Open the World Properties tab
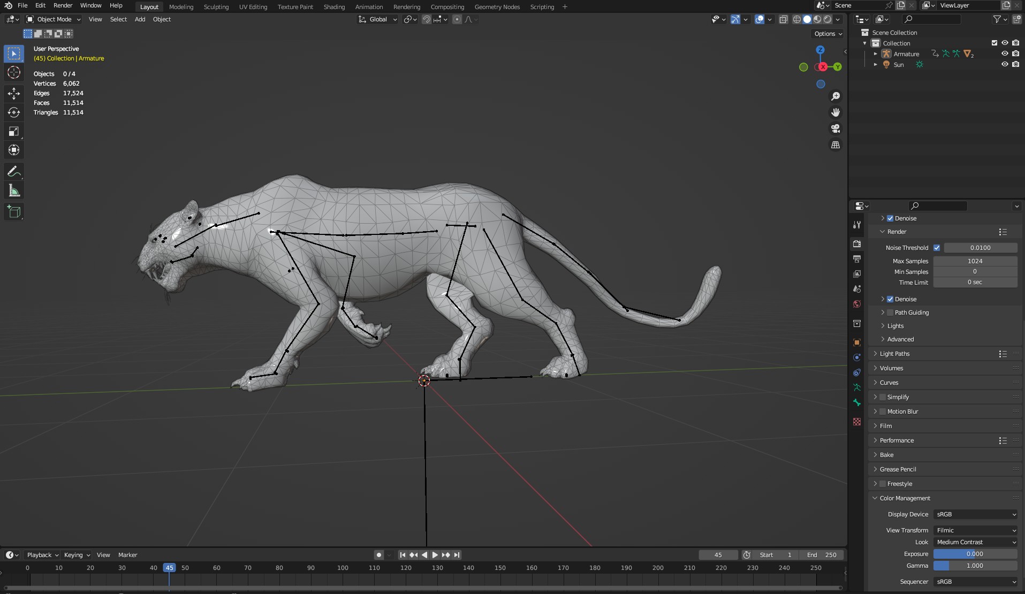Screen dimensions: 1025x594 click(x=857, y=304)
